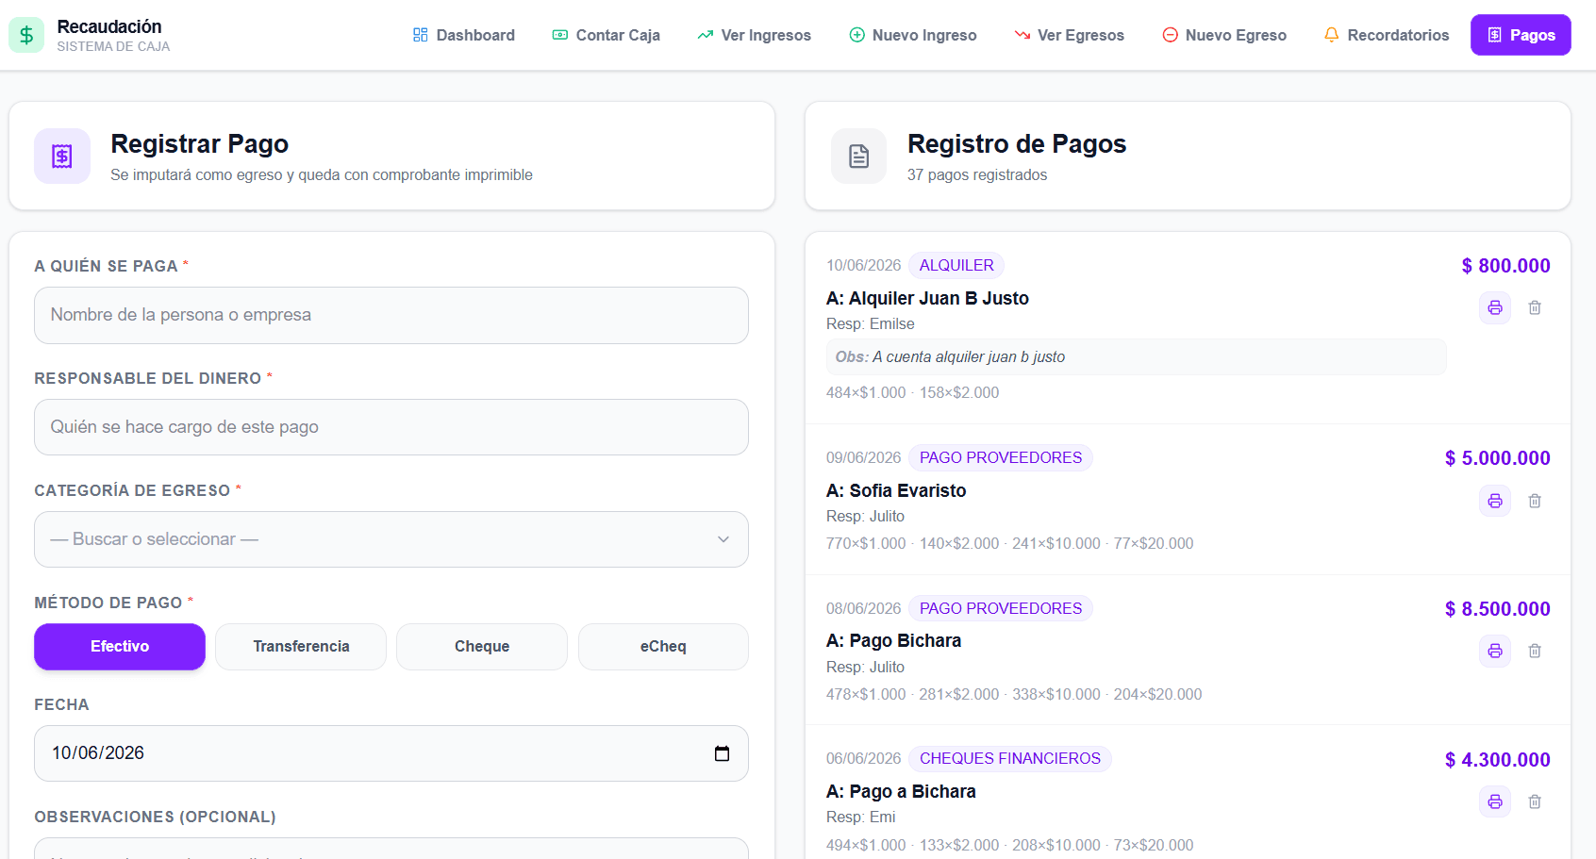Screen dimensions: 1596x859
Task: Click the payee A: Pago Bichara
Action: 893,641
